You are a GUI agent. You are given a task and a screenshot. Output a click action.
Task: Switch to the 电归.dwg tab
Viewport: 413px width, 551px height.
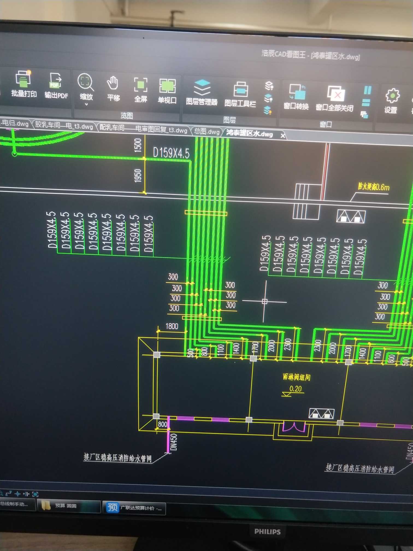coord(15,123)
